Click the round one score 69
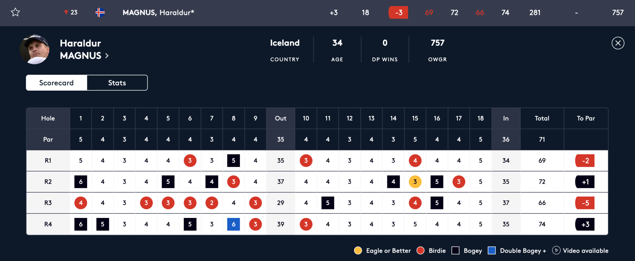 tap(429, 12)
